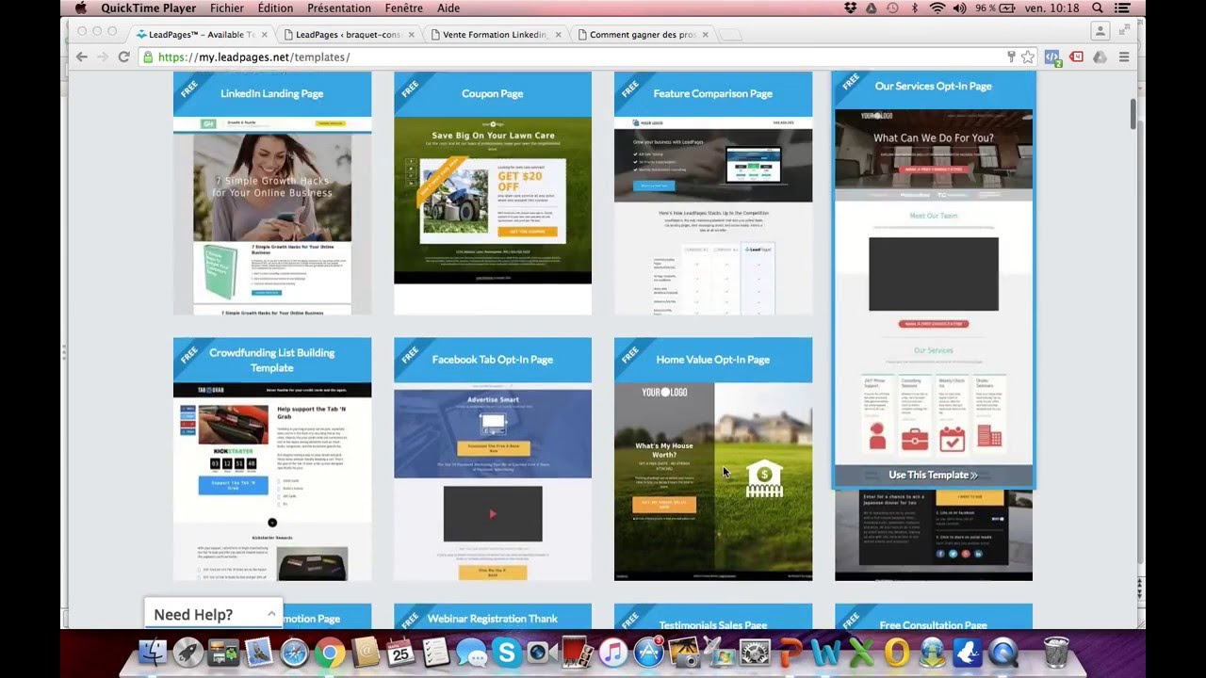This screenshot has width=1206, height=678.
Task: Bookmark this page with the star icon
Action: tap(1028, 56)
